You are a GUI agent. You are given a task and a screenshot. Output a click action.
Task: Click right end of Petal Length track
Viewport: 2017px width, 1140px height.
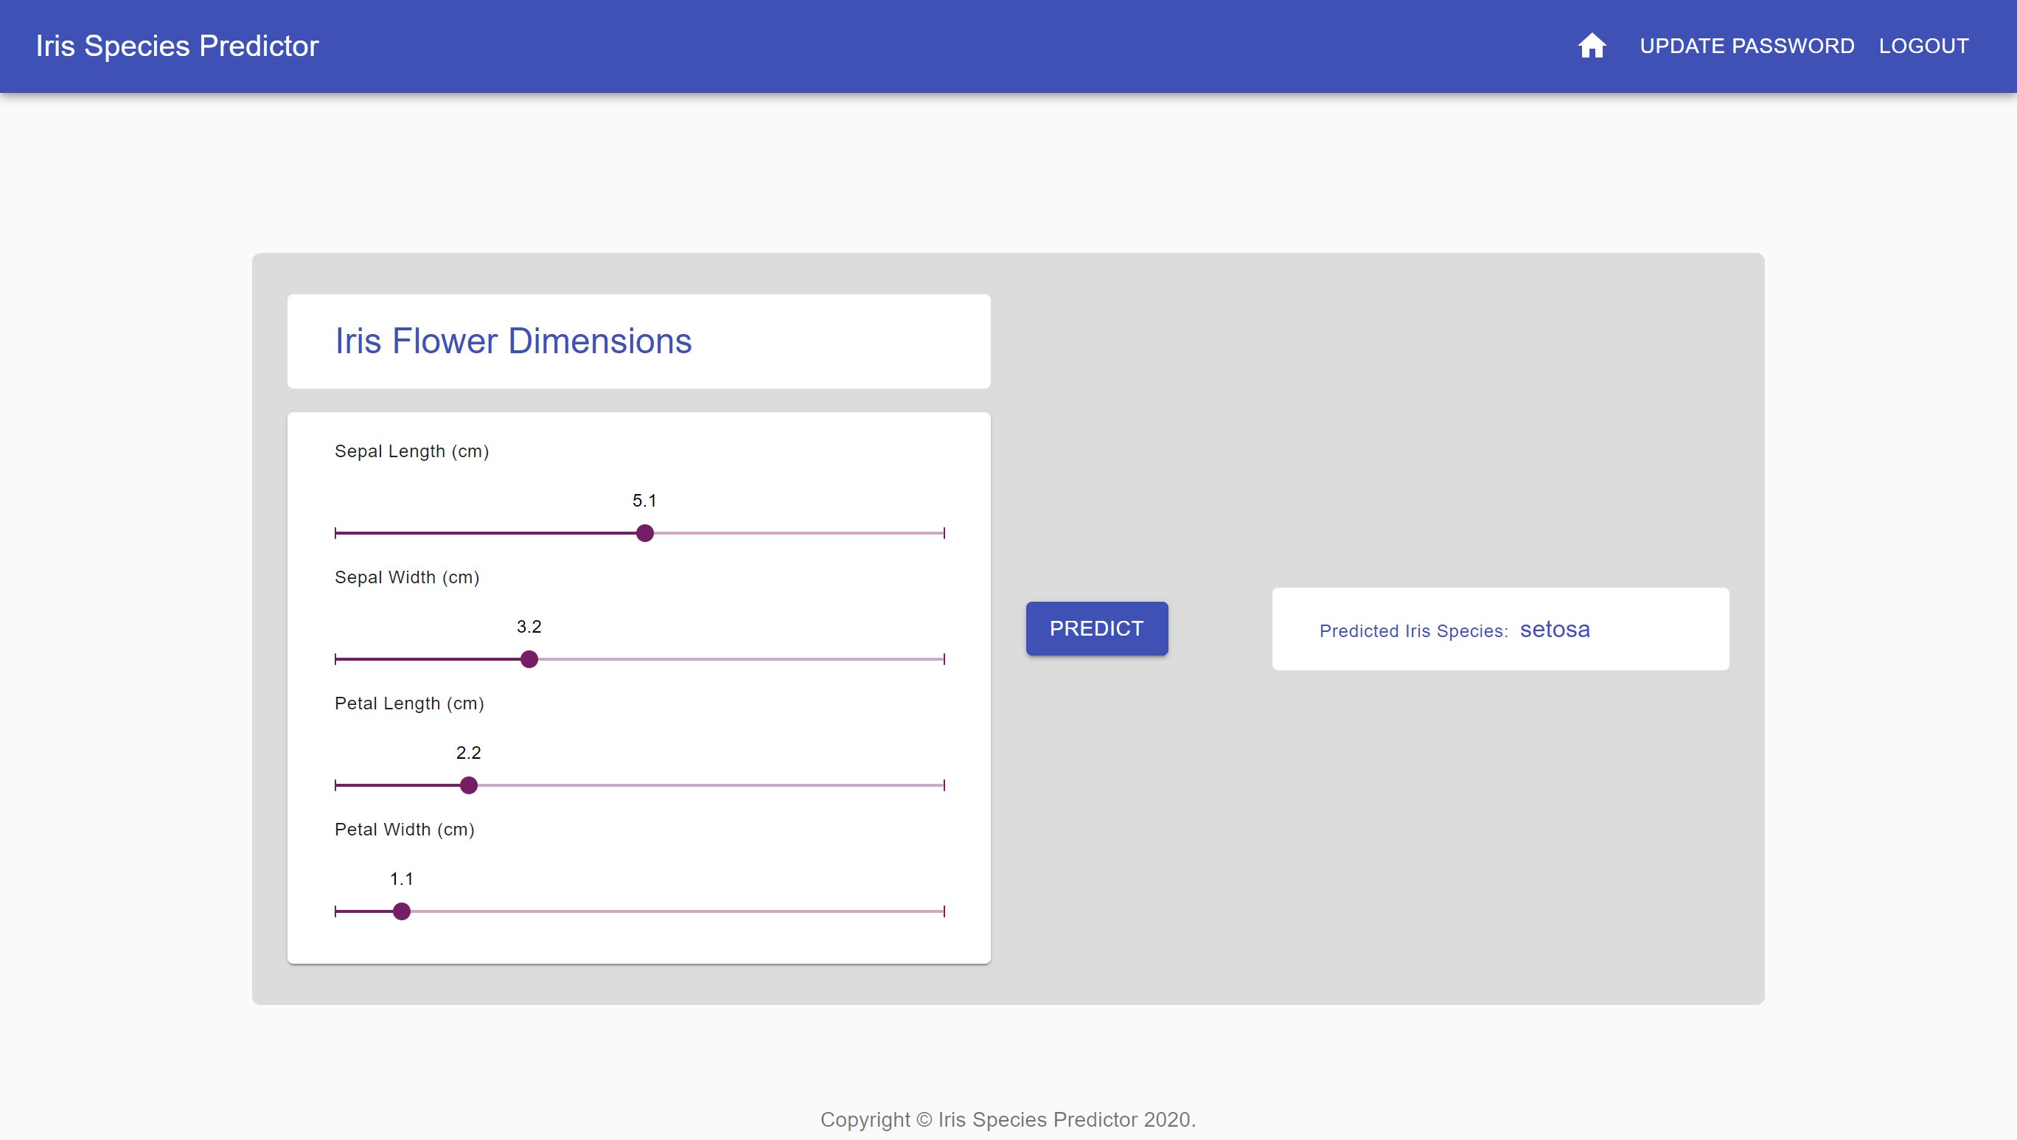(x=942, y=785)
